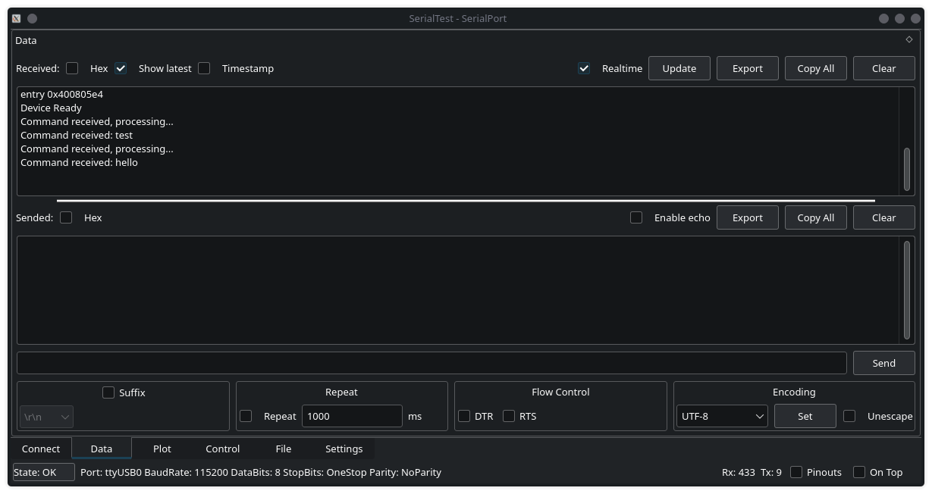Click the received data scrollbar handle
Screen dimensions: 932x494
pos(906,169)
